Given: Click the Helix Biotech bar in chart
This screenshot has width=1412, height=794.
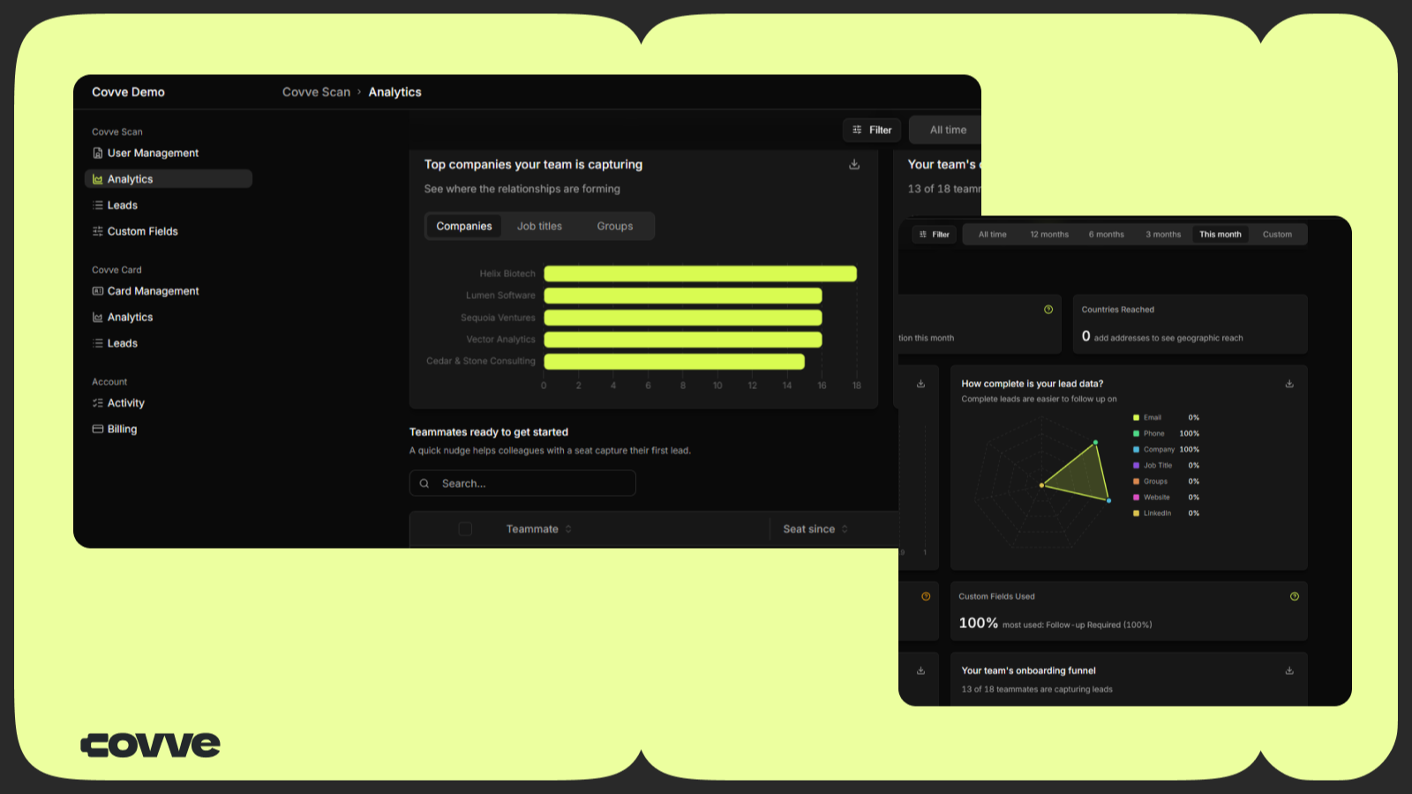Looking at the screenshot, I should click(700, 273).
